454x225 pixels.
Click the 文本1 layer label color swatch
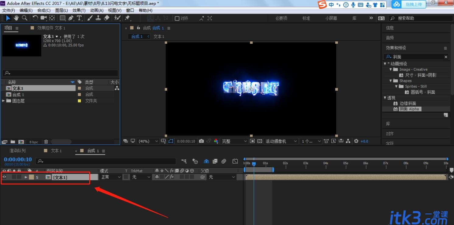tap(31, 177)
